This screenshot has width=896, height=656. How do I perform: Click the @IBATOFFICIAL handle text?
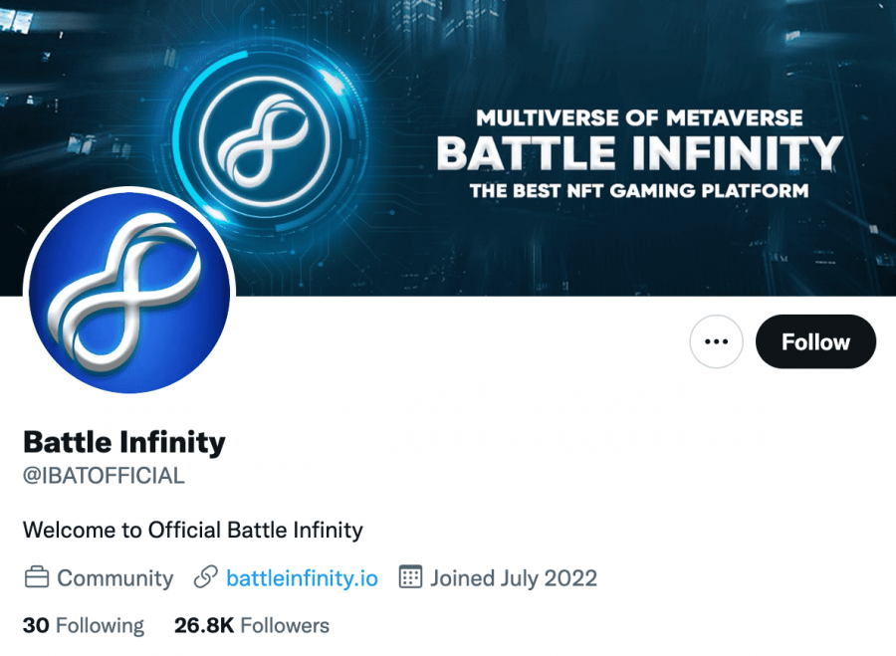point(104,476)
